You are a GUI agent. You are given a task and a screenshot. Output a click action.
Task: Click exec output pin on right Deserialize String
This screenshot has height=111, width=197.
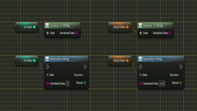[181, 67]
